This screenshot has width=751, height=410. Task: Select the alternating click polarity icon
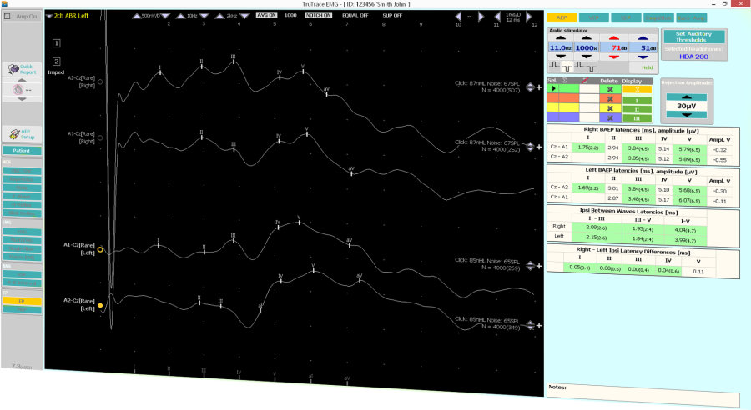click(x=585, y=66)
